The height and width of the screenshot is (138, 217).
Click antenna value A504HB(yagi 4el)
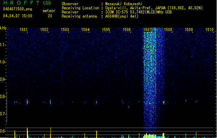click(122, 16)
